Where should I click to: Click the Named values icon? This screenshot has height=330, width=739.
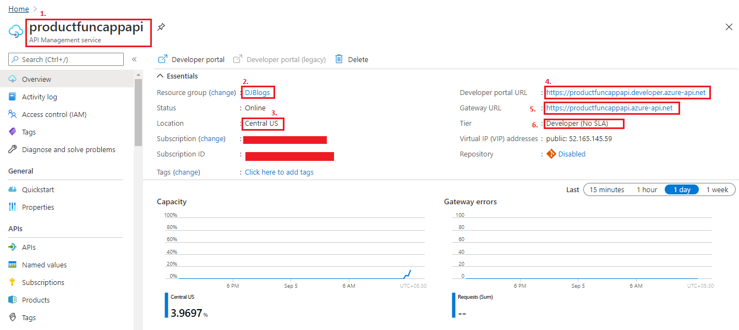[13, 265]
